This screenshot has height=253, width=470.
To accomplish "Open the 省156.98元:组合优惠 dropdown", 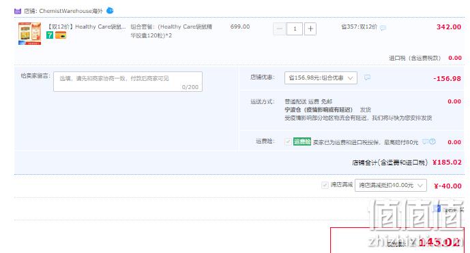I will tap(321, 78).
